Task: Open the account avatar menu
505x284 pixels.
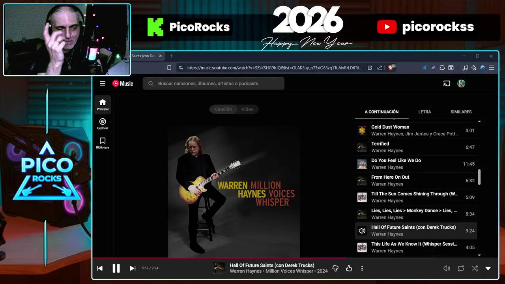Action: pos(461,83)
